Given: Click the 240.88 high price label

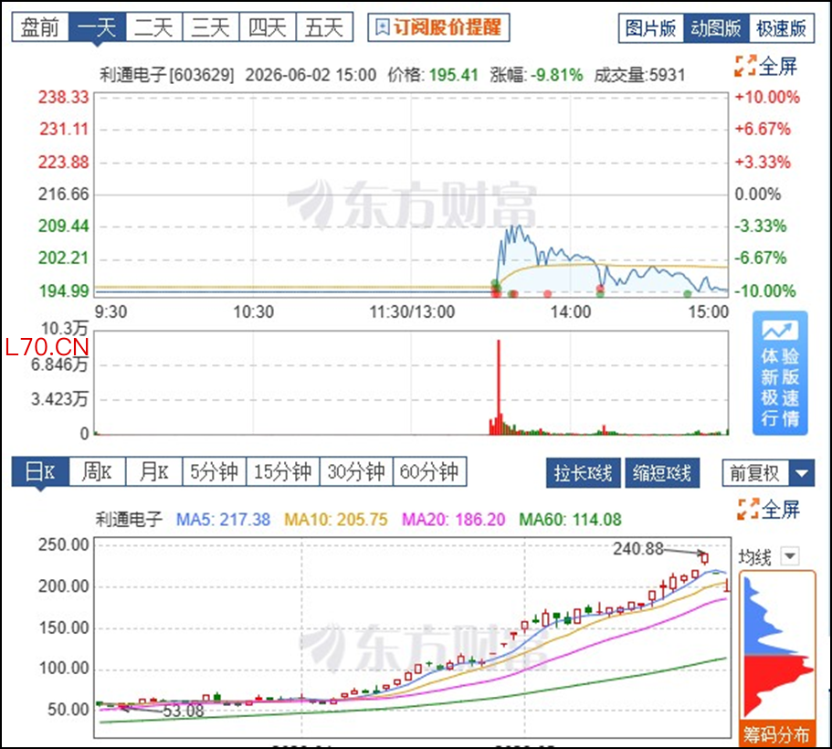Looking at the screenshot, I should point(638,549).
